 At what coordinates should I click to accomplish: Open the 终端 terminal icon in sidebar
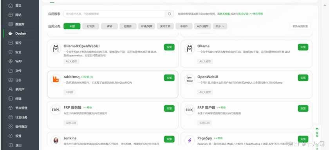click(11, 98)
